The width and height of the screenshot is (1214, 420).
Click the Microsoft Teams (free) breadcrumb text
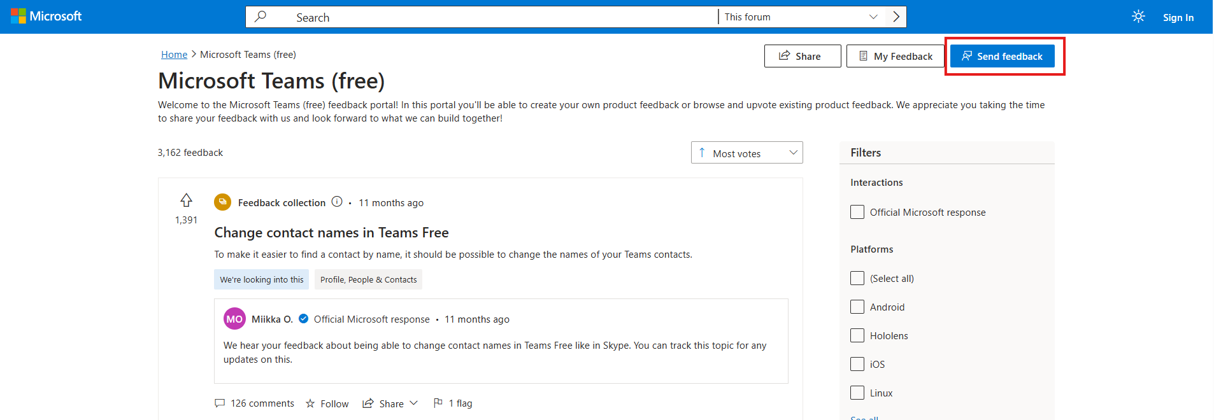(248, 55)
